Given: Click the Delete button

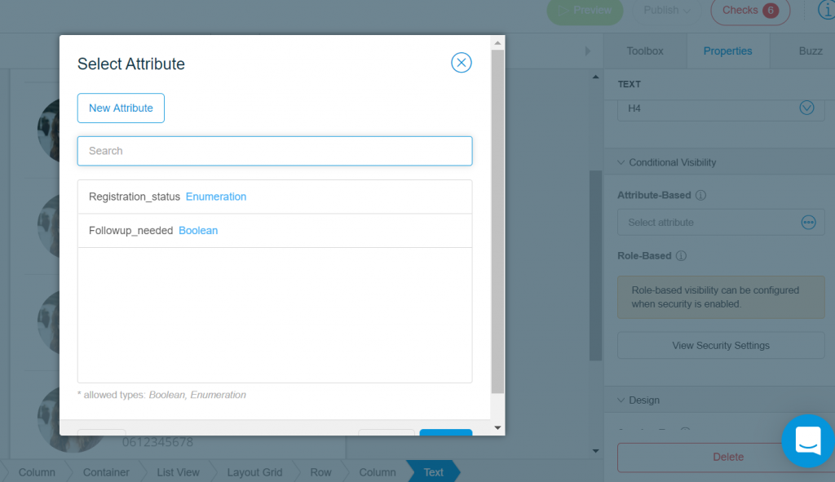Looking at the screenshot, I should [x=727, y=457].
